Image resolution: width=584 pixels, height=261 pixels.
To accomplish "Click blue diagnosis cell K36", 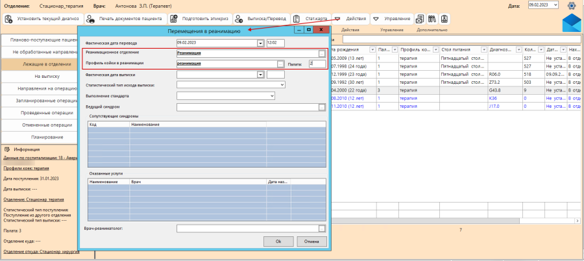I will pyautogui.click(x=505, y=98).
